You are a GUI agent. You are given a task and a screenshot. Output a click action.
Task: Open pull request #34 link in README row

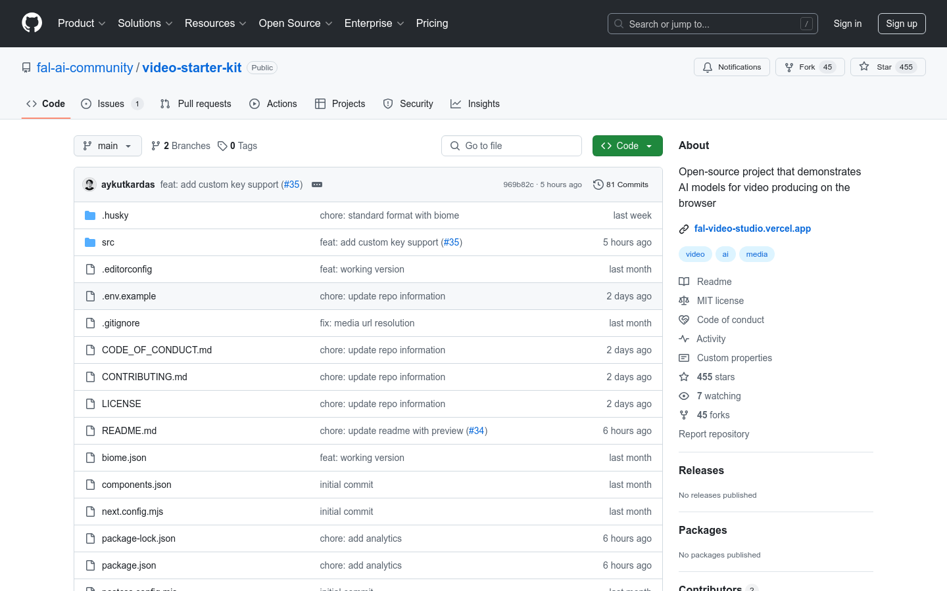[x=477, y=431]
